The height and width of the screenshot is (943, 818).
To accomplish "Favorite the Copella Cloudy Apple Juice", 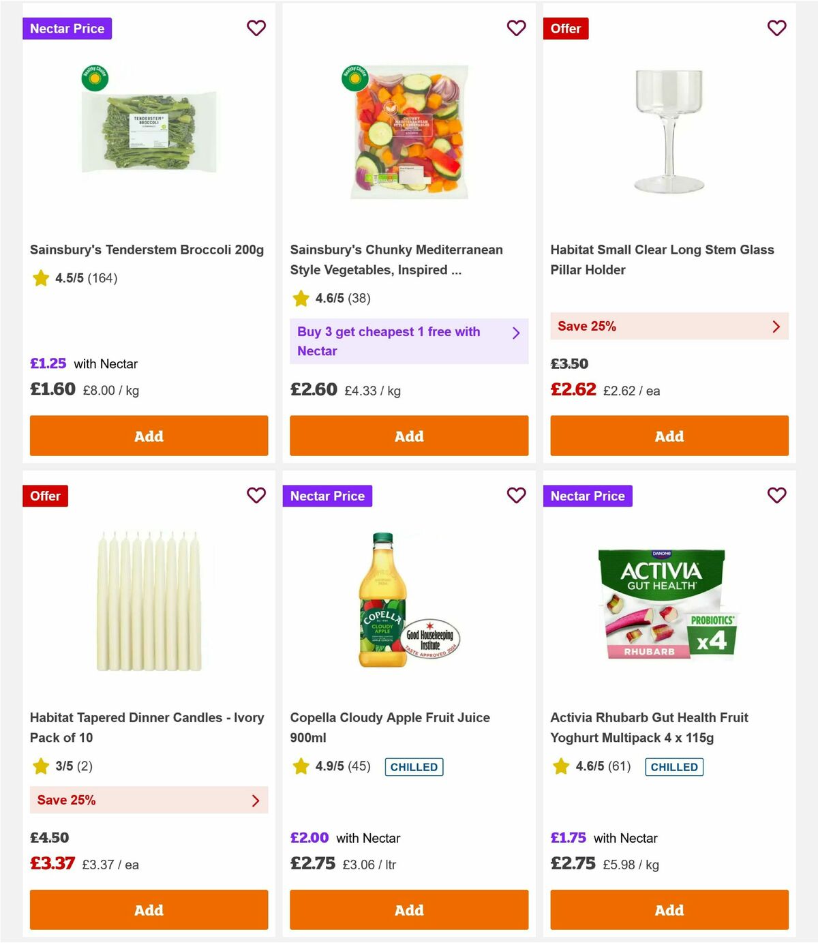I will 516,496.
